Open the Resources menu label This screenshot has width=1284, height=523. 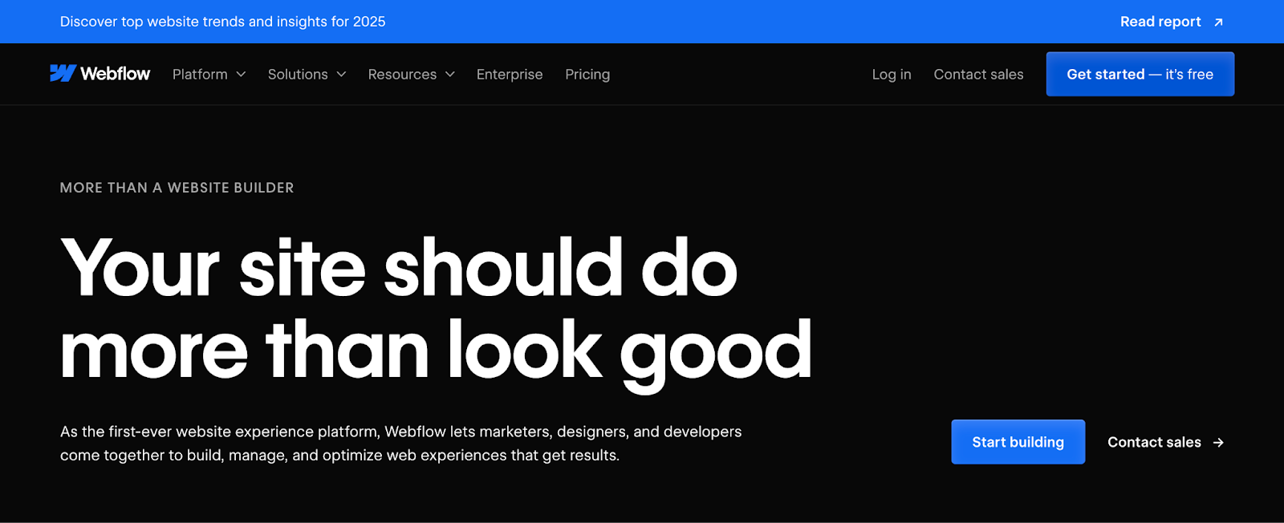[402, 75]
